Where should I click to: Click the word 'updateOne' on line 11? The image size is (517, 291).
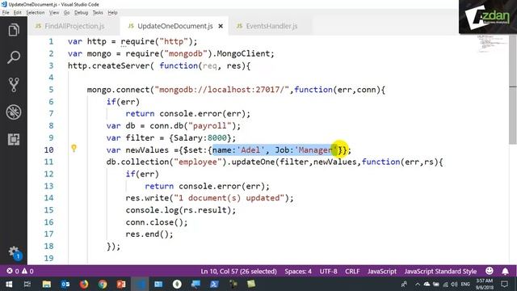253,162
